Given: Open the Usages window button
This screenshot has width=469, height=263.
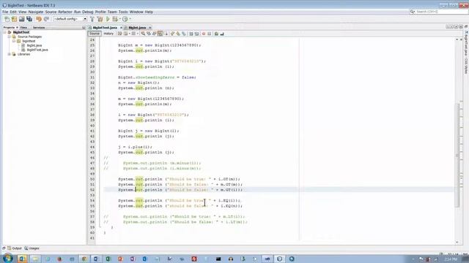Looking at the screenshot, I should pyautogui.click(x=32, y=248).
